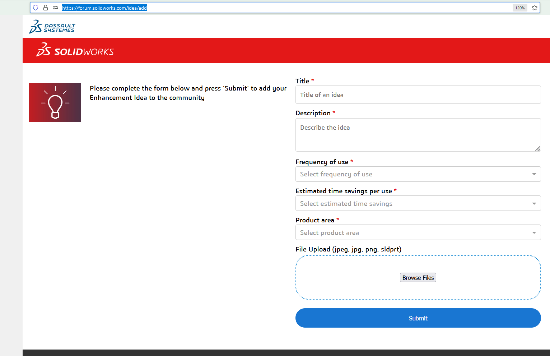Open the Select frequency of use dropdown
The width and height of the screenshot is (550, 356).
tap(418, 174)
